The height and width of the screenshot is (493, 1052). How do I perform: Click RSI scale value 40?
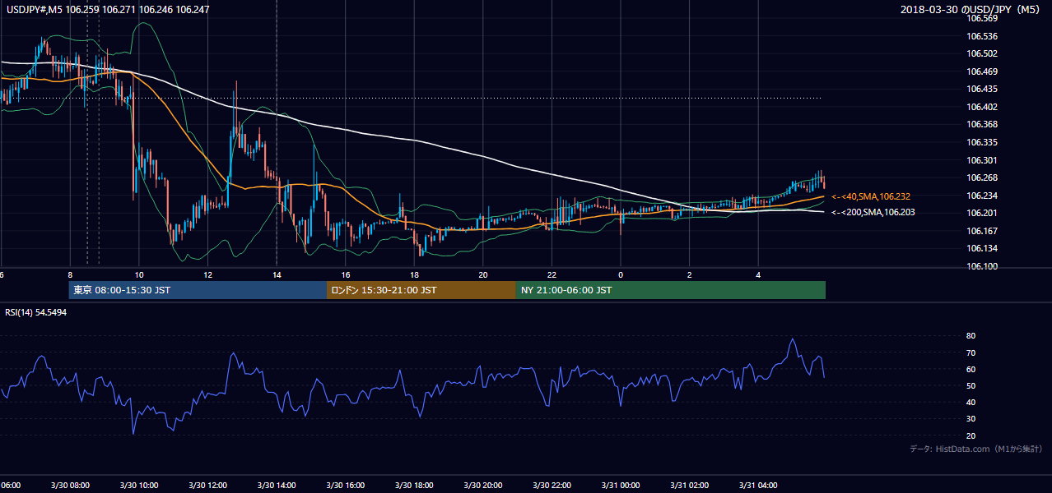971,402
